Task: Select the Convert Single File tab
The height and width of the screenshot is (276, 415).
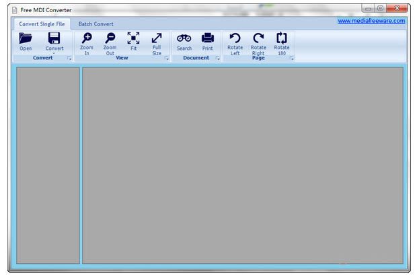Action: 42,24
